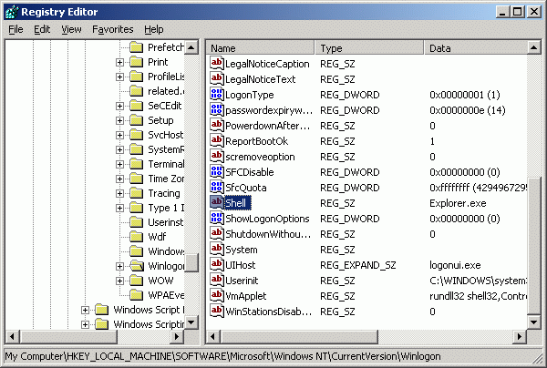Image resolution: width=547 pixels, height=368 pixels.
Task: Sort values by the Name column header
Action: 260,47
